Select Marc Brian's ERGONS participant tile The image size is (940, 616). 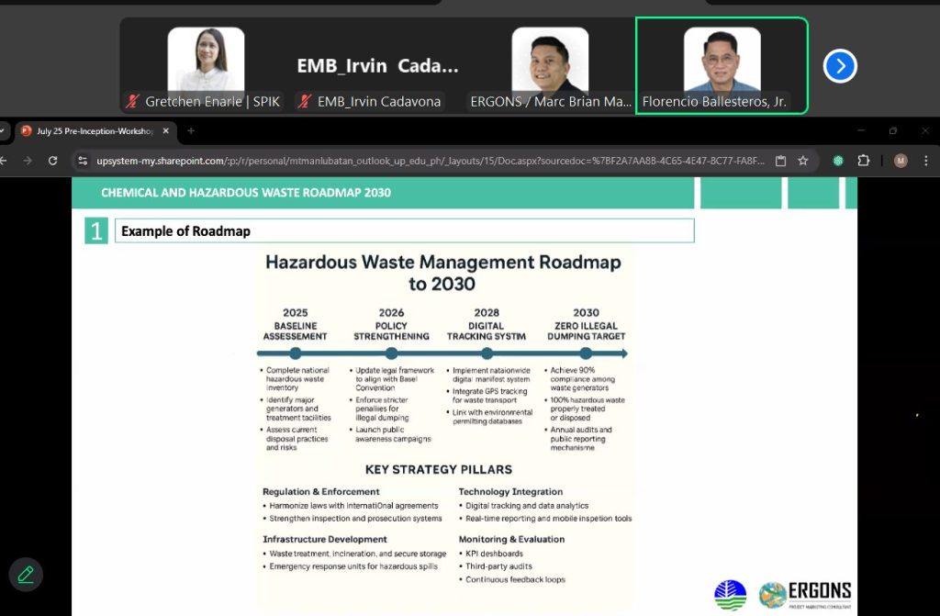pyautogui.click(x=549, y=66)
